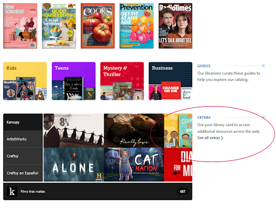Image resolution: width=276 pixels, height=208 pixels.
Task: Select the Kanopy tab in extras list
Action: click(23, 122)
